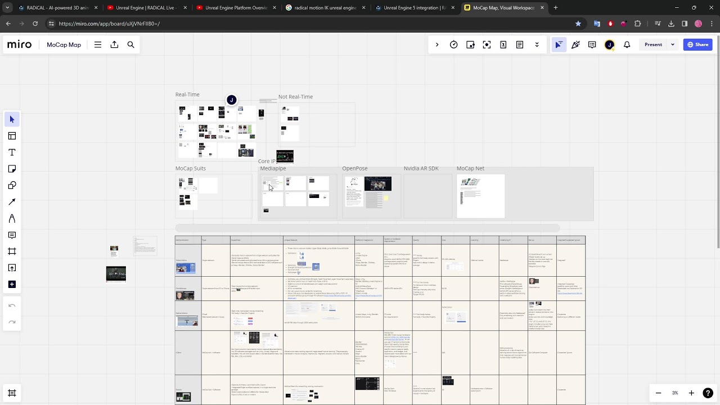Bookmark this page with the star
This screenshot has width=720, height=405.
(x=578, y=24)
